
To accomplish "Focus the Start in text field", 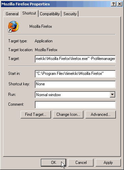I will pos(75,74).
